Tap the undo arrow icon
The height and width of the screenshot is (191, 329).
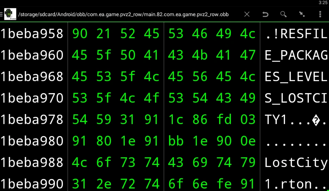pos(265,14)
